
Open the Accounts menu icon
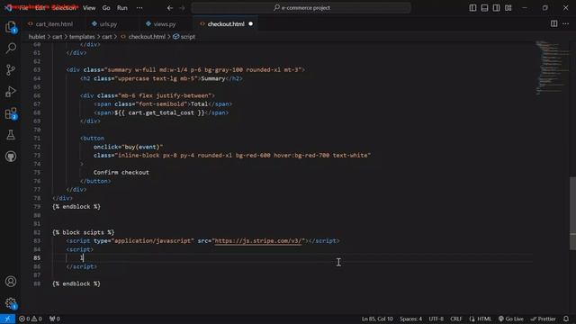tap(11, 282)
